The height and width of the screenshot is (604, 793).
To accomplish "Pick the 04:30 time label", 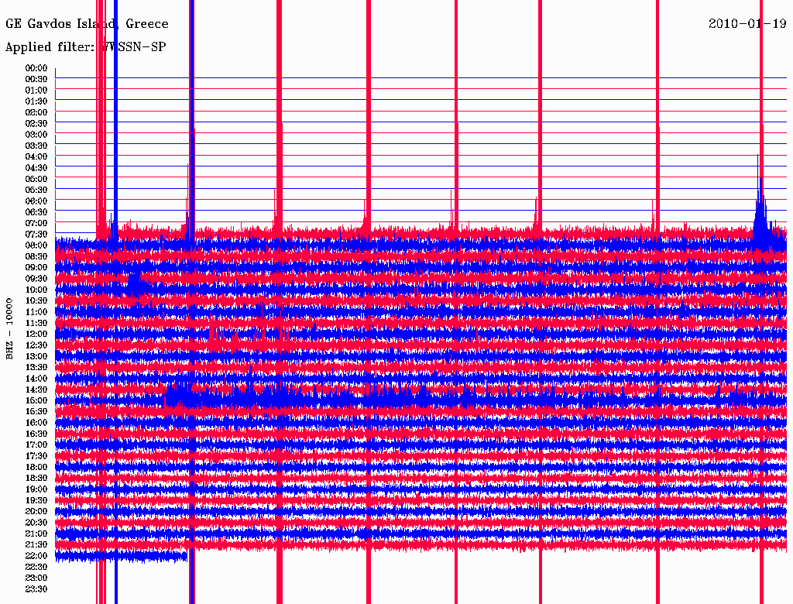I will tap(36, 168).
